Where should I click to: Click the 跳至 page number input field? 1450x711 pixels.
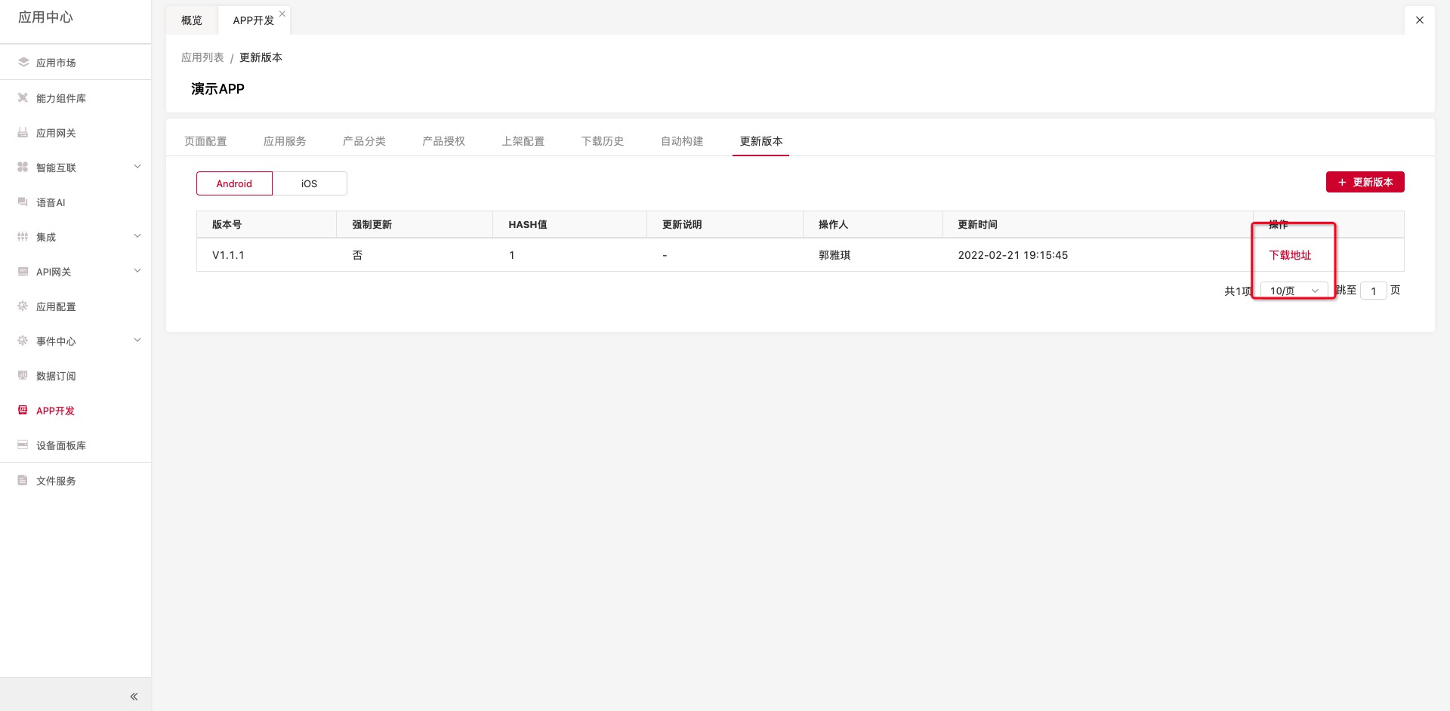point(1373,291)
